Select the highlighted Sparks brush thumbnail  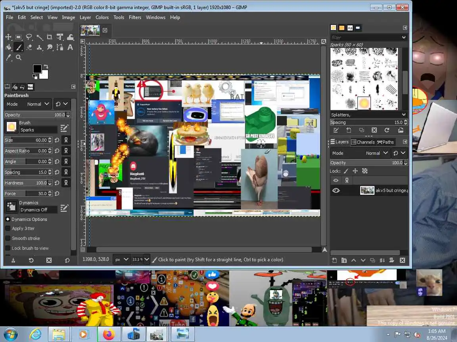(364, 103)
